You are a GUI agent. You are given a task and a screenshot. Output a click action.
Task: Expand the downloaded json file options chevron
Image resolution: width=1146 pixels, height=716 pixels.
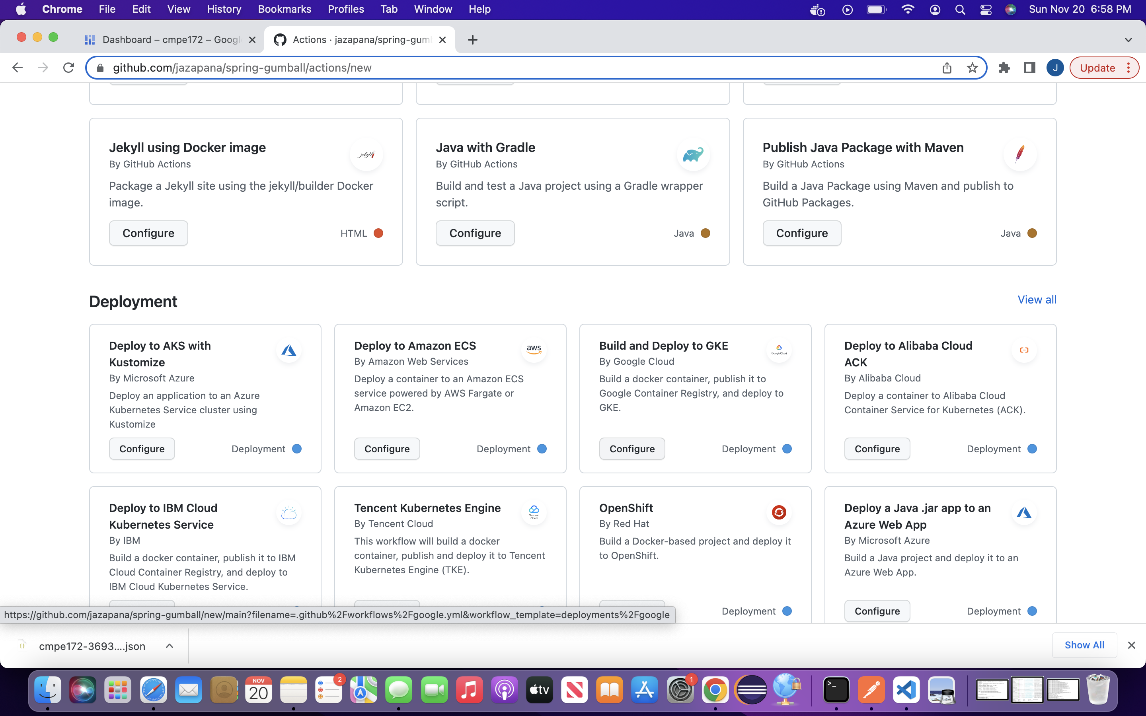tap(169, 646)
